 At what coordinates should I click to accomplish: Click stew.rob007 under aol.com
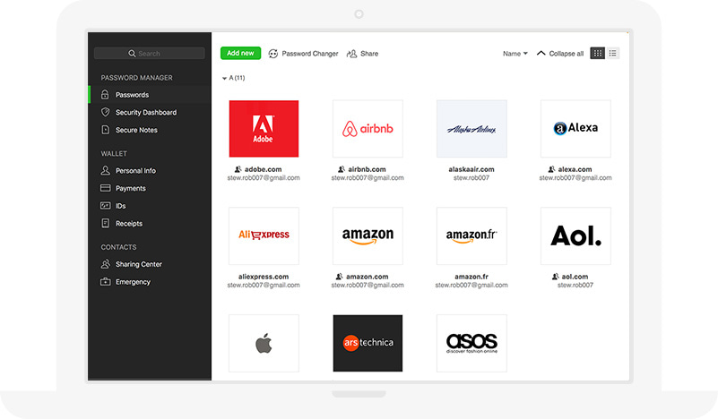point(575,285)
